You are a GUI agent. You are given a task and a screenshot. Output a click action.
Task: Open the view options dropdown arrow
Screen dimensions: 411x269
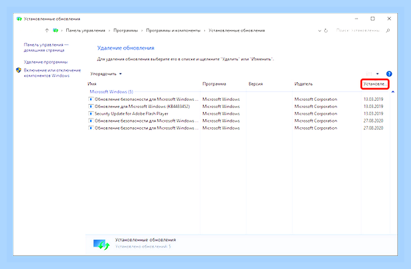377,74
